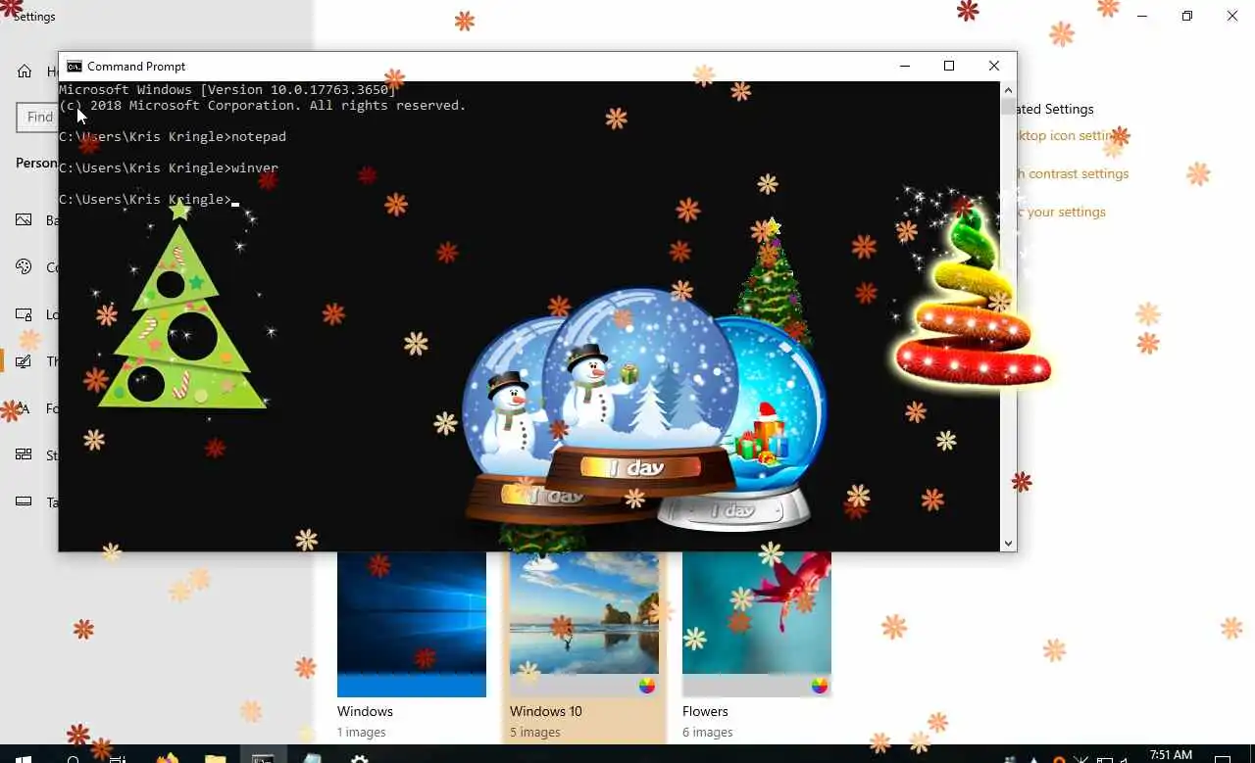The width and height of the screenshot is (1255, 763).
Task: Open File Explorer folder on the taskbar
Action: coord(216,759)
